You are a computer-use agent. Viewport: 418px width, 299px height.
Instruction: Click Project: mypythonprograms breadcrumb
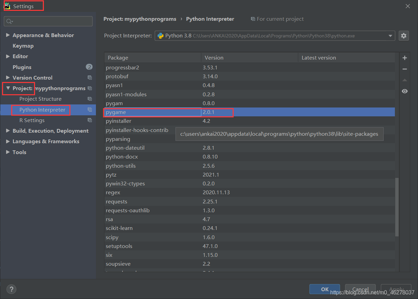[140, 19]
